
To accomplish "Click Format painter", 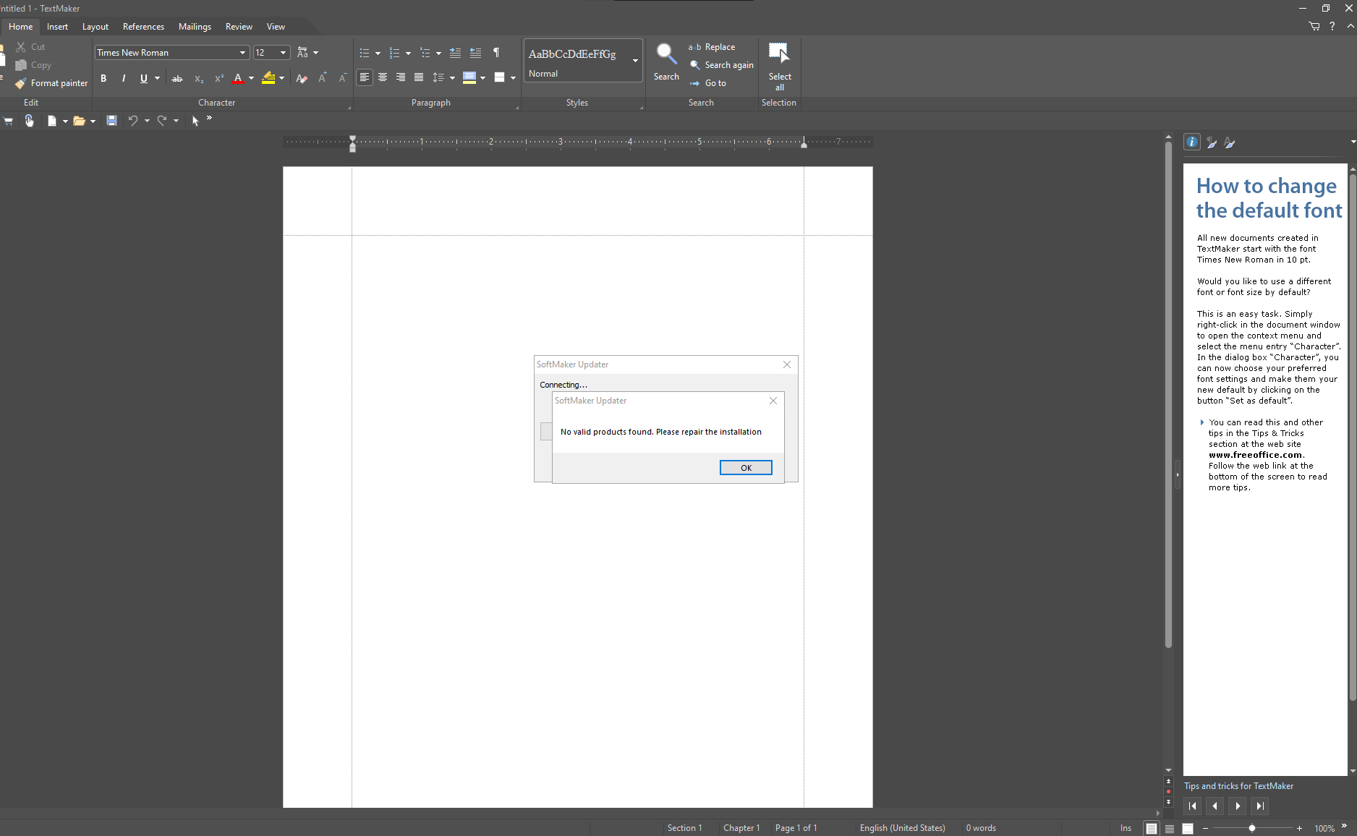I will [51, 83].
